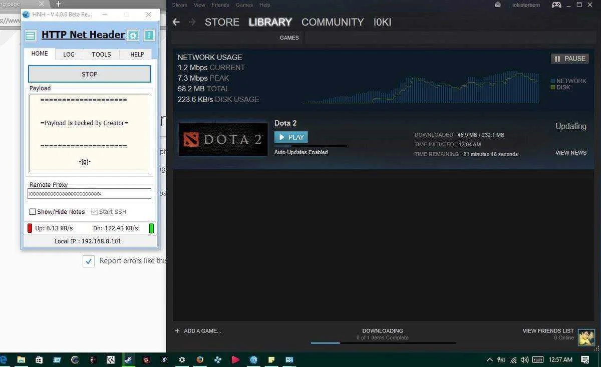Open the red play-arrow taskbar app

235,359
